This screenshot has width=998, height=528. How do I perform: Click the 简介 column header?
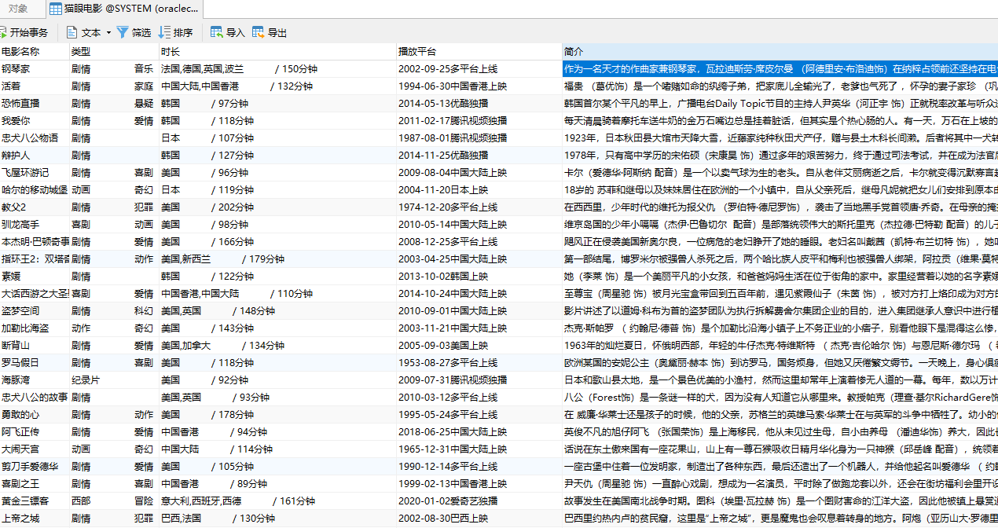(x=574, y=51)
